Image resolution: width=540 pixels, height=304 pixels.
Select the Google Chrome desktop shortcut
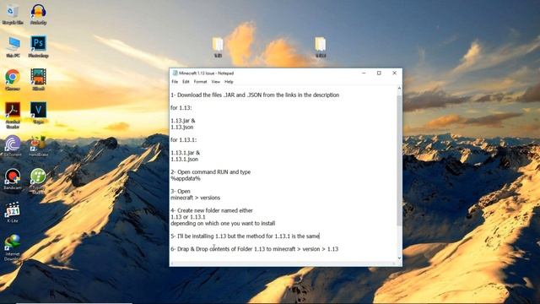pyautogui.click(x=13, y=79)
